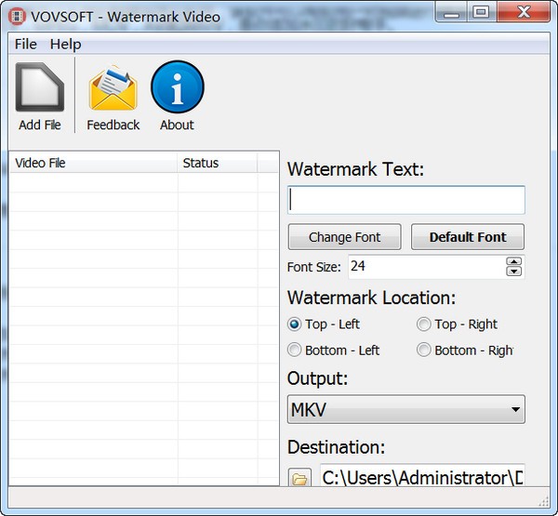Open the Feedback envelope icon
This screenshot has width=558, height=516.
point(113,88)
